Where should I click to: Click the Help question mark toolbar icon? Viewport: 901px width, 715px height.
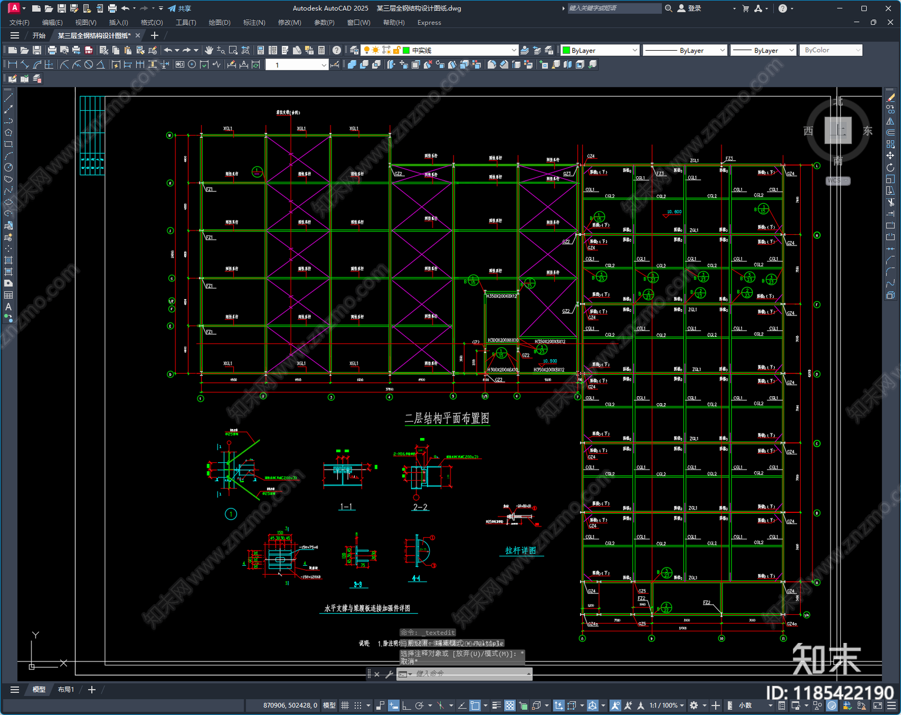click(x=337, y=50)
